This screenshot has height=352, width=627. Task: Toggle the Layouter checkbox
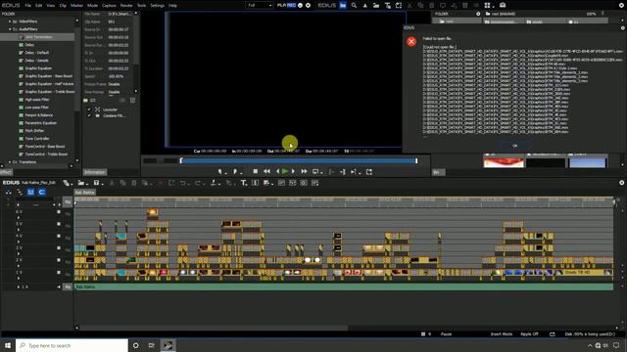89,110
